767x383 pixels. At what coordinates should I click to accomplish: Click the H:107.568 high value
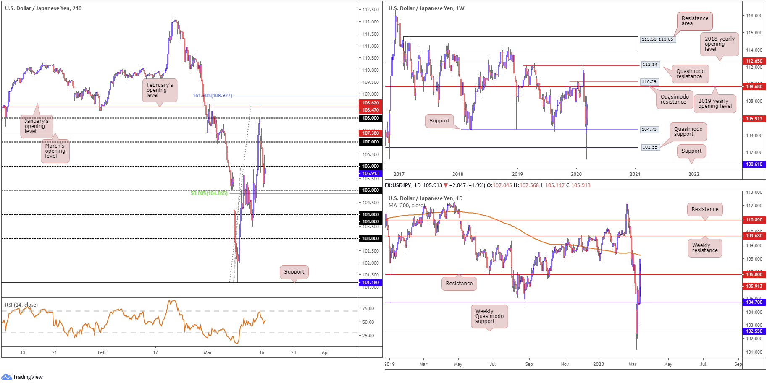[x=526, y=185]
